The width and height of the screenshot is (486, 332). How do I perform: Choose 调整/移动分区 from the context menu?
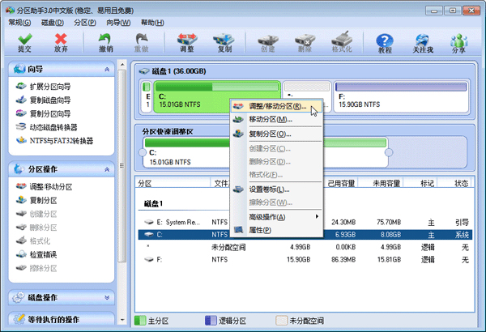pyautogui.click(x=276, y=106)
